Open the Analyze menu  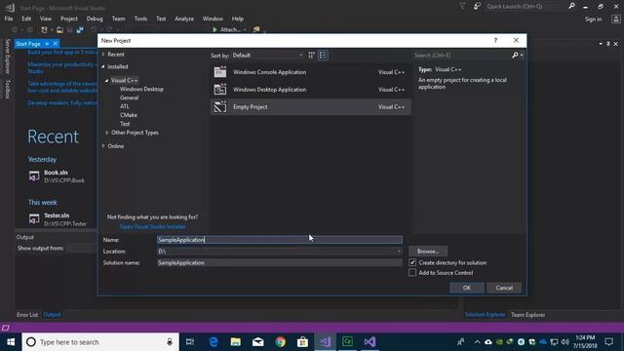(184, 19)
